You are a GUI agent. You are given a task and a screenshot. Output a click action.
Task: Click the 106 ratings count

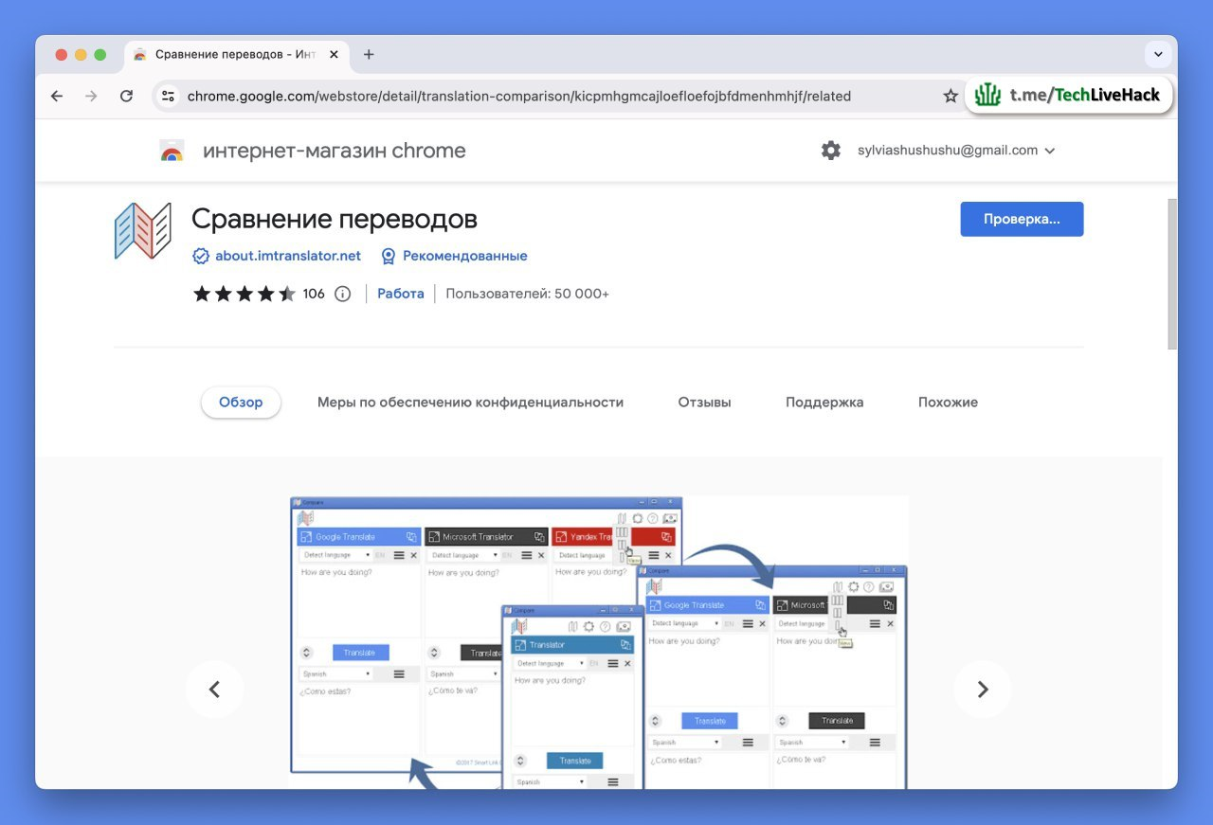click(314, 294)
